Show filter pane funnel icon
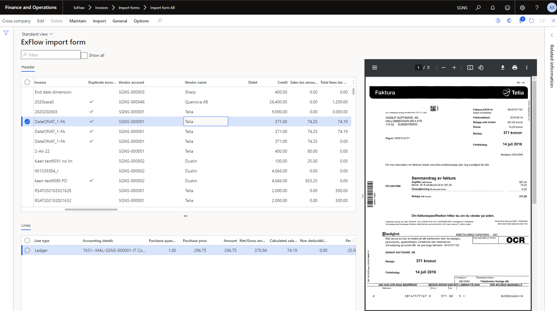The height and width of the screenshot is (311, 557). 6,33
